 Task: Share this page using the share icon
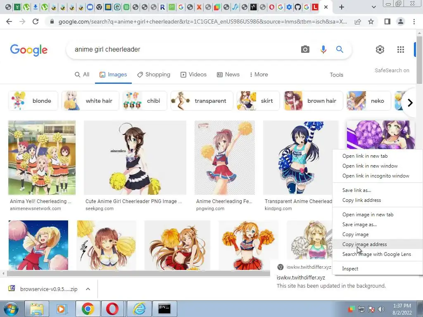pos(358,21)
